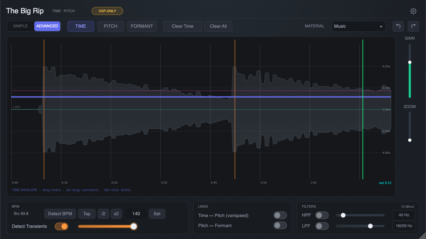This screenshot has width=426, height=239.
Task: Turn on the LPF filter switch
Action: pos(322,226)
